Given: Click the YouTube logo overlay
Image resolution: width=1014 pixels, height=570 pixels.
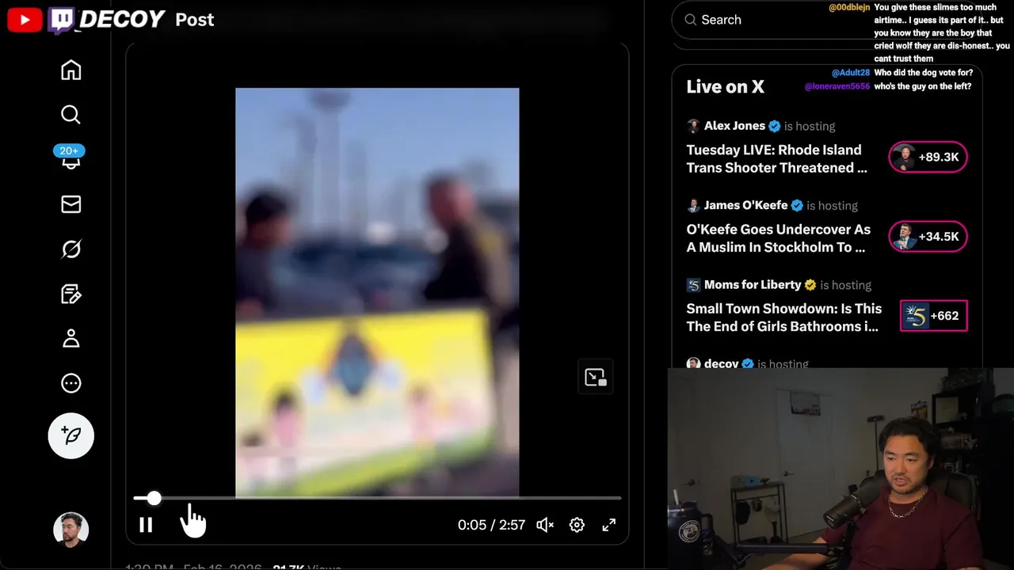Looking at the screenshot, I should click(x=25, y=21).
